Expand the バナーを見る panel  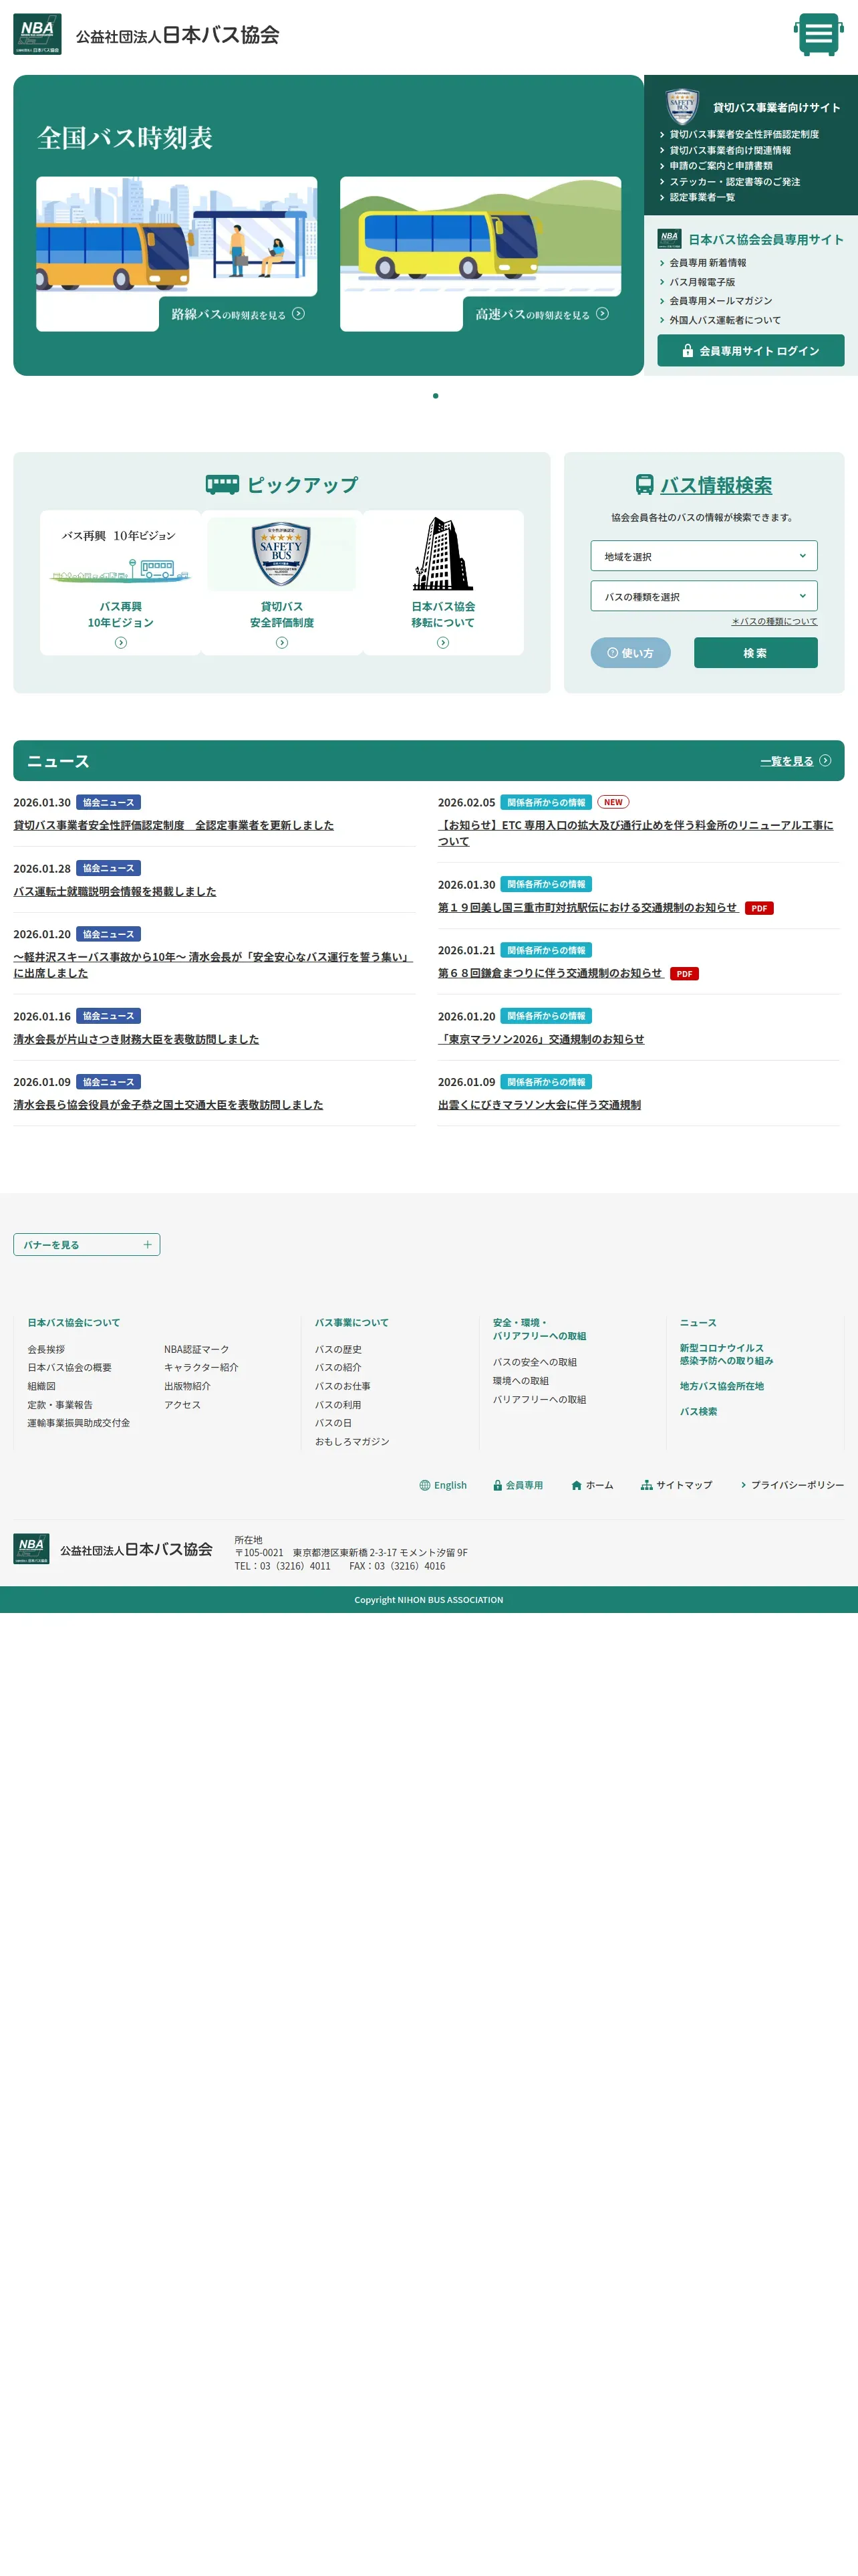click(x=87, y=1245)
